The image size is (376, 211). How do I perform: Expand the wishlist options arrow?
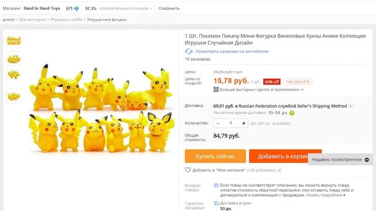coord(280,171)
